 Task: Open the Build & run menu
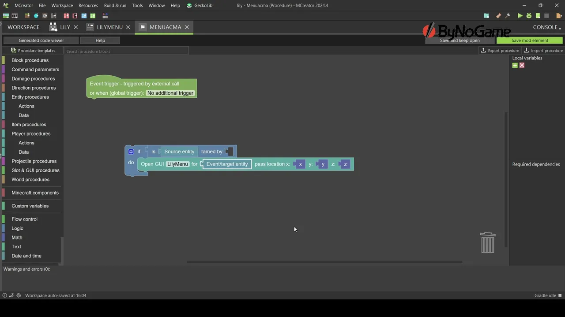(115, 5)
